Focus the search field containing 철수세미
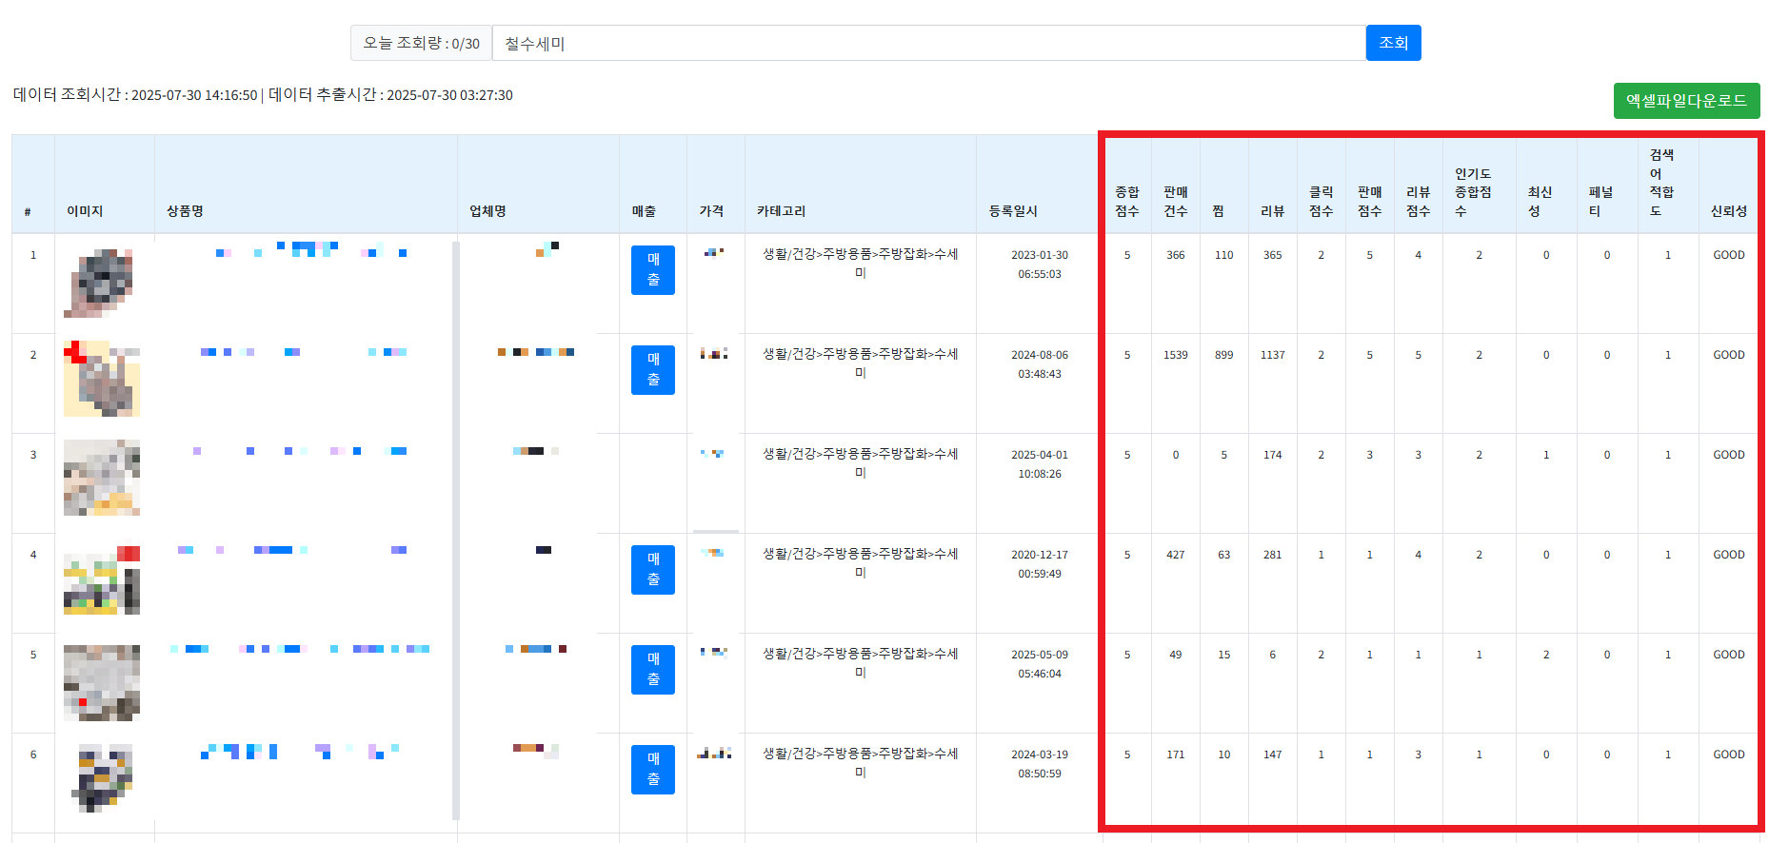 pos(928,43)
